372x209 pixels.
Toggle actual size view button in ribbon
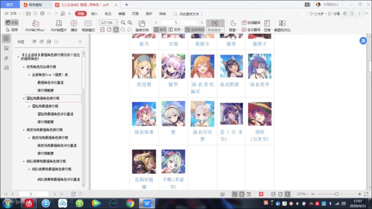coord(102,30)
